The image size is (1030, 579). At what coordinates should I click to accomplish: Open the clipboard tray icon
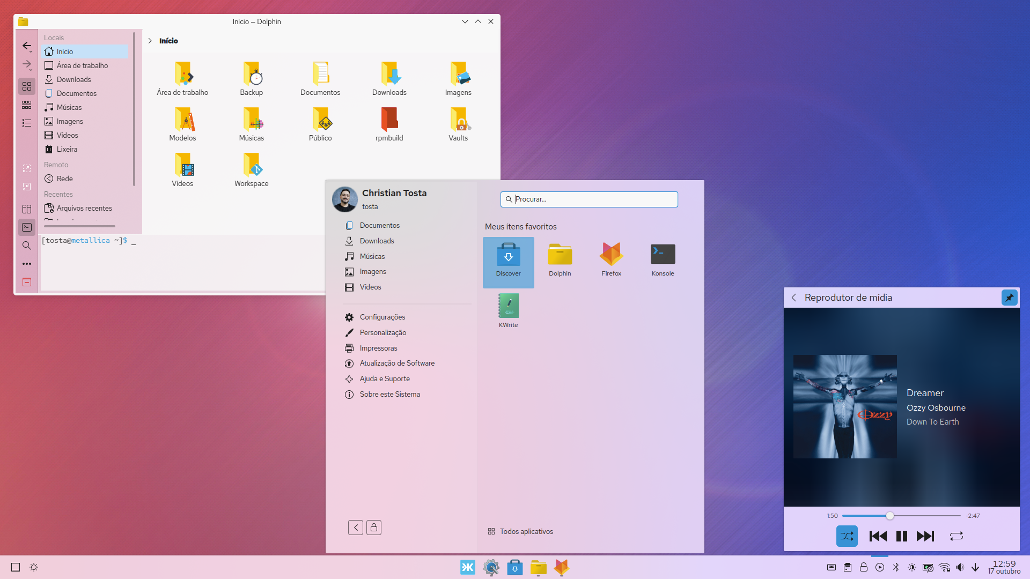coord(848,567)
